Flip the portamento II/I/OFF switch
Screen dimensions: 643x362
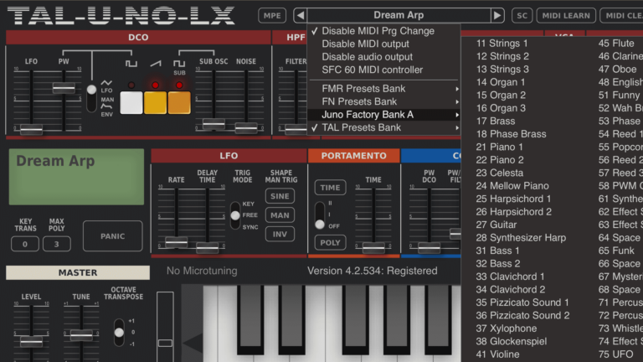pos(320,215)
